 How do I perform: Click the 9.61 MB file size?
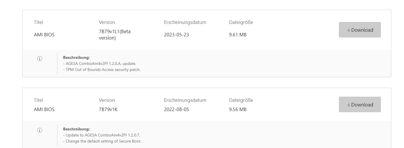[238, 35]
